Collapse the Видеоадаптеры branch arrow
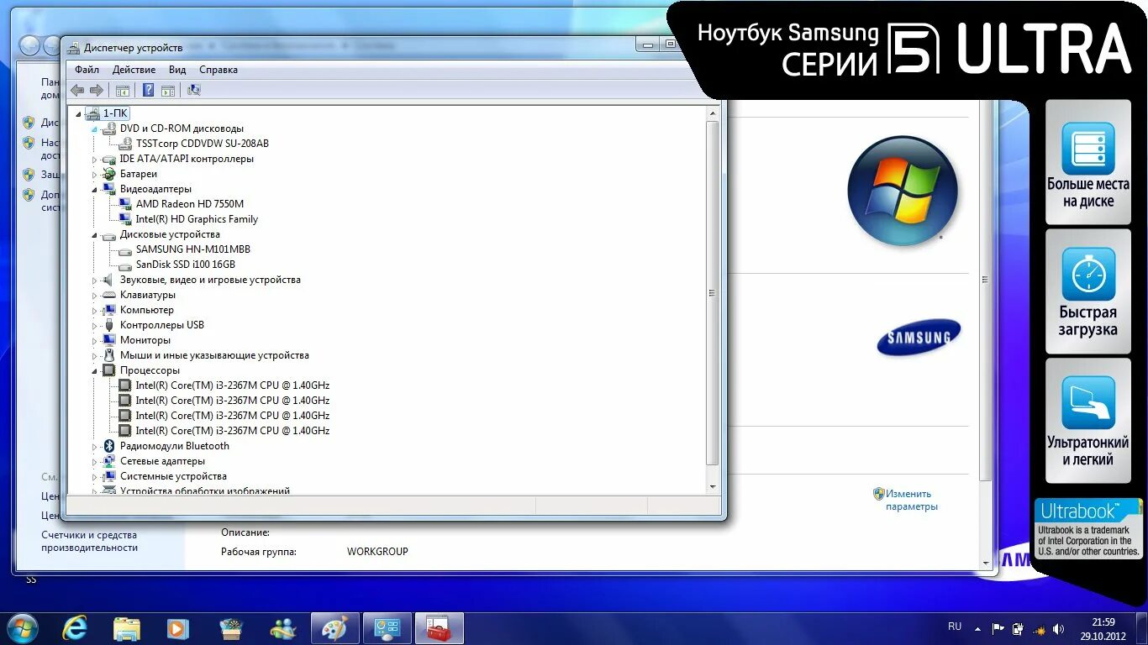1148x645 pixels. click(x=95, y=189)
